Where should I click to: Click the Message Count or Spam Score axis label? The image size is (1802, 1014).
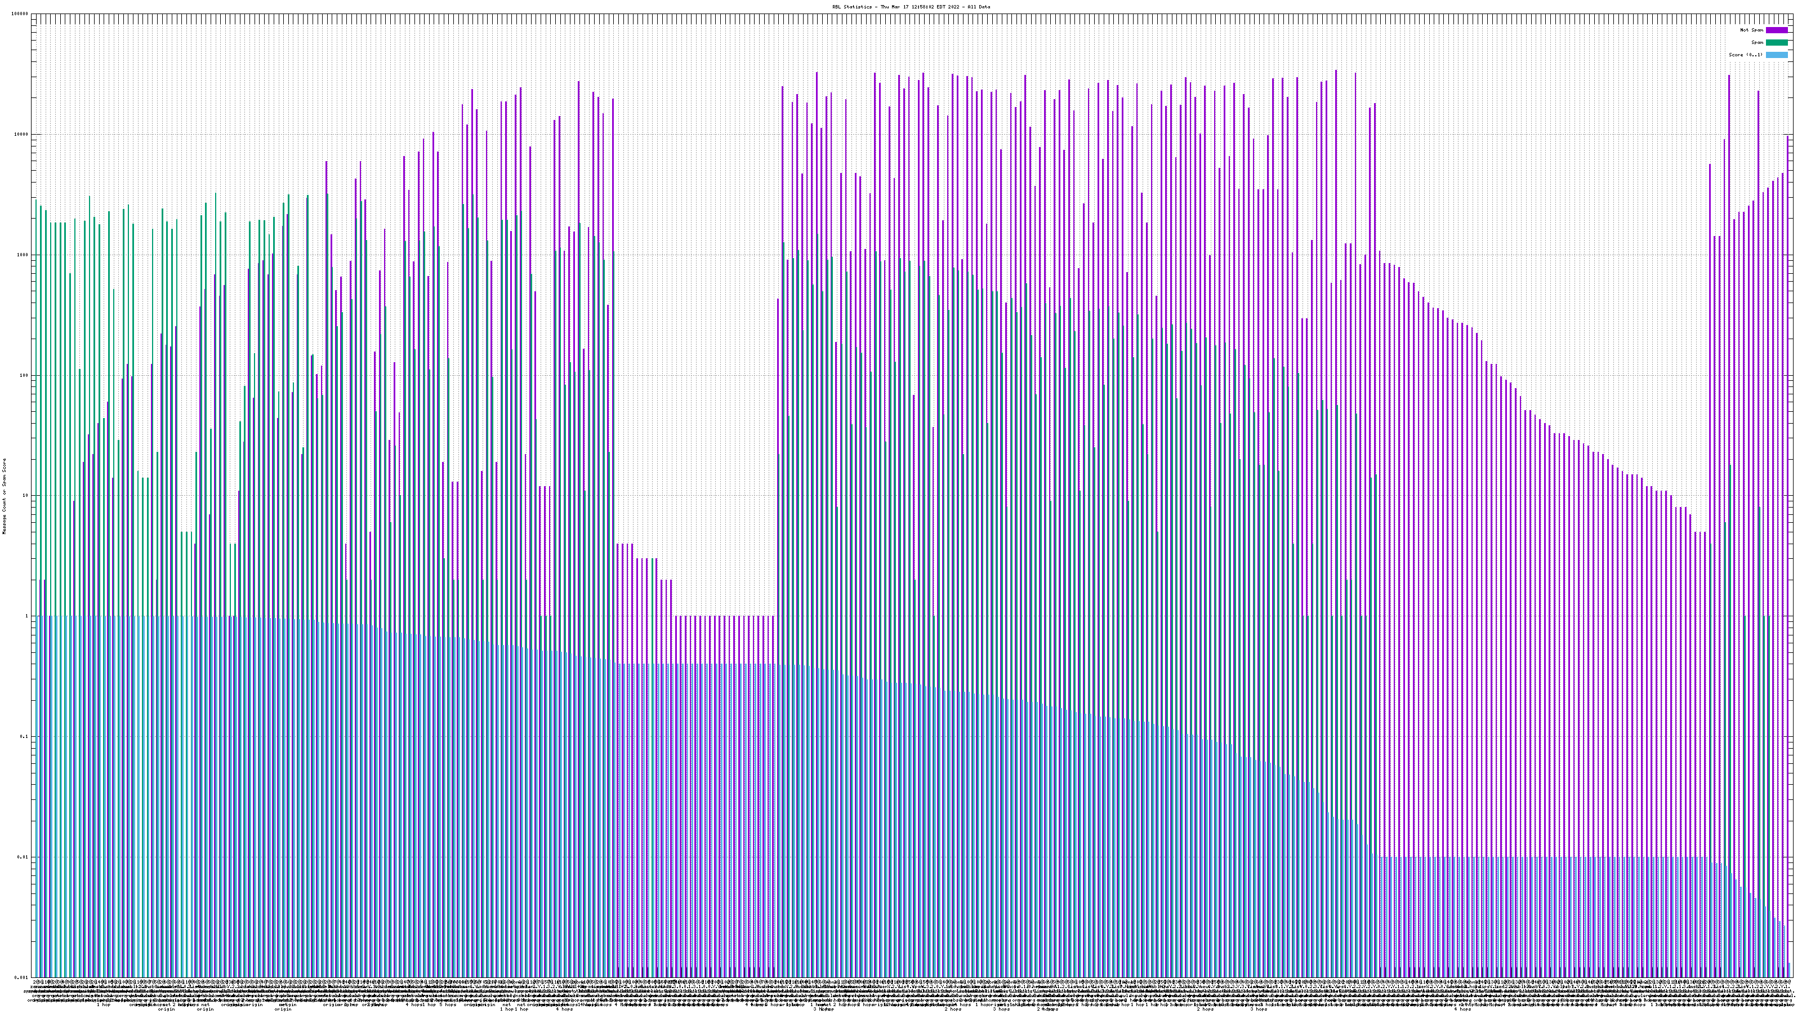tap(4, 496)
